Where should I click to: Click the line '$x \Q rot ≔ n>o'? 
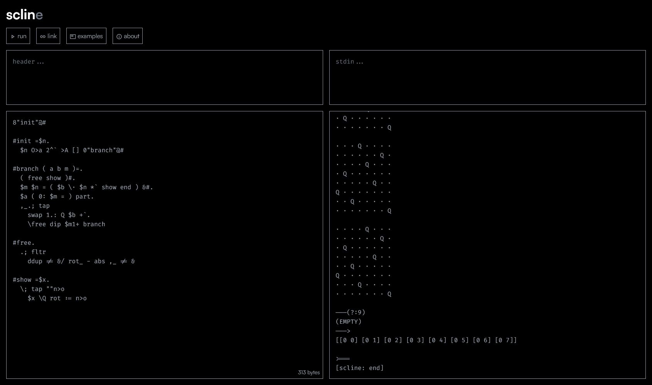pos(57,298)
